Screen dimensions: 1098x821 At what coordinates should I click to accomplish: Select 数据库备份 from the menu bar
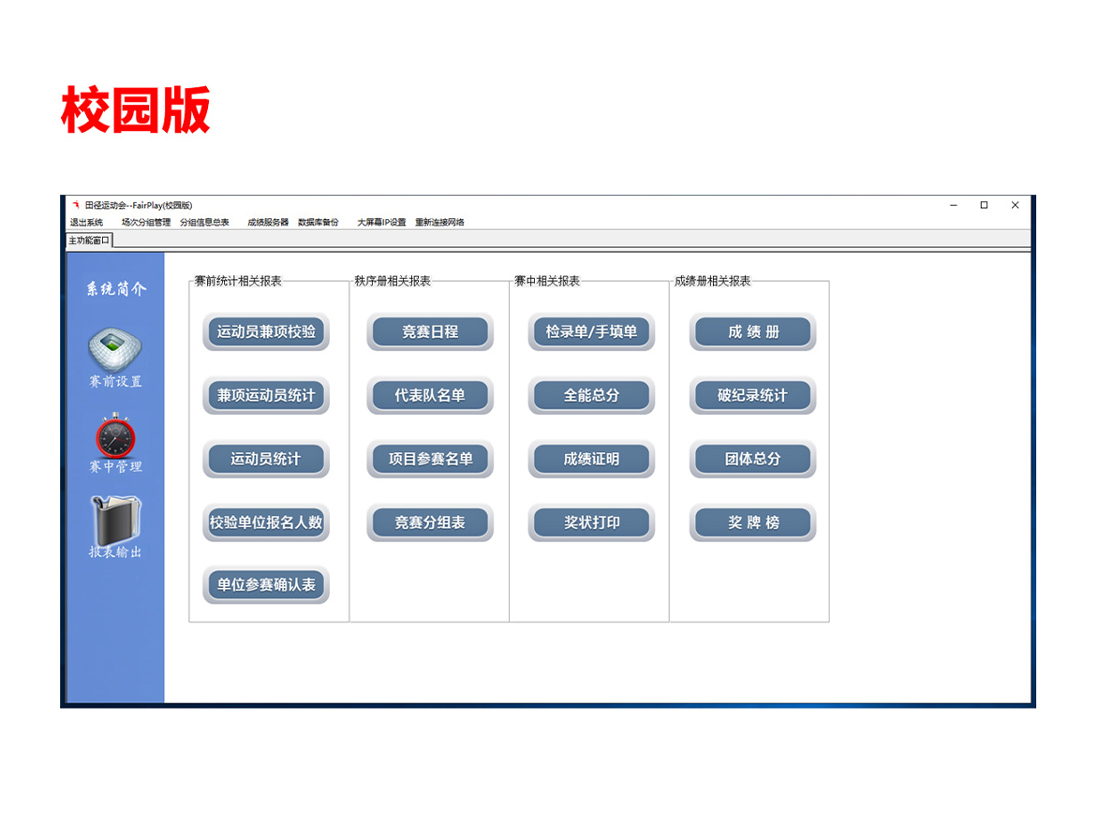coord(319,223)
